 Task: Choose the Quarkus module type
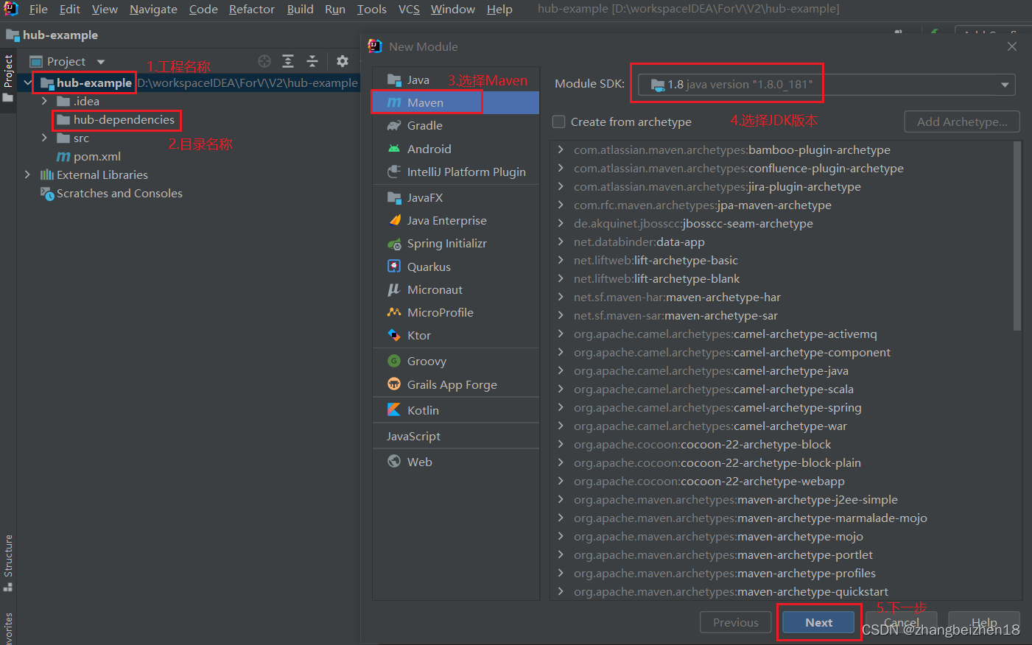click(455, 267)
